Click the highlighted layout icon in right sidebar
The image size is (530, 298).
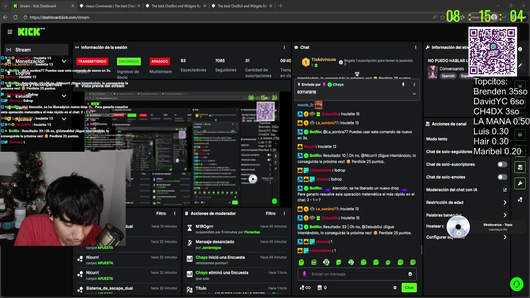(520, 167)
